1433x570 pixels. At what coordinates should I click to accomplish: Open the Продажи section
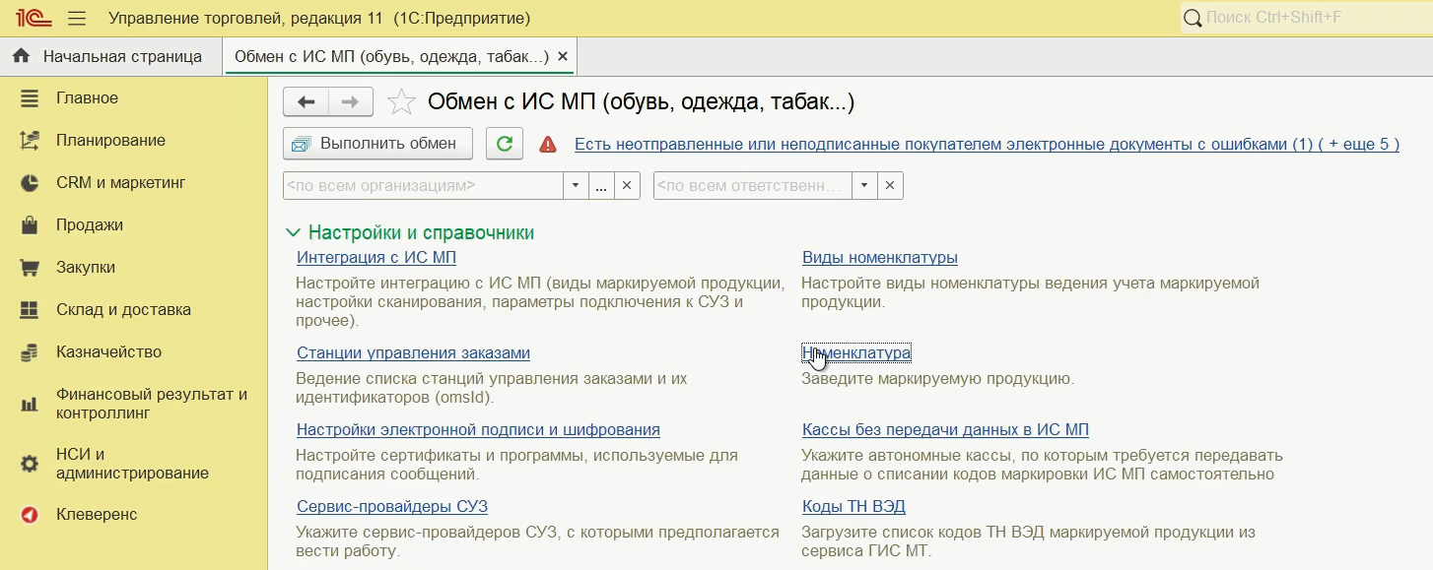click(90, 225)
